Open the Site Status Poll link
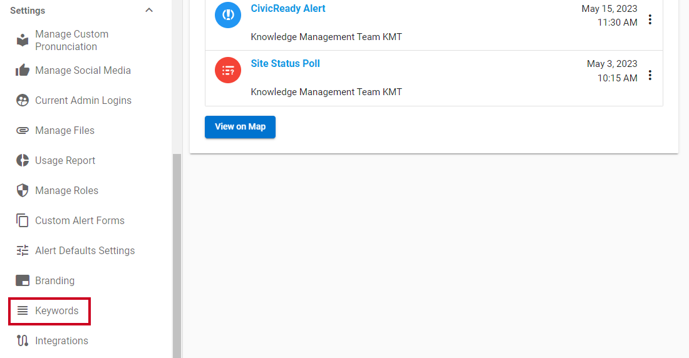 tap(285, 63)
